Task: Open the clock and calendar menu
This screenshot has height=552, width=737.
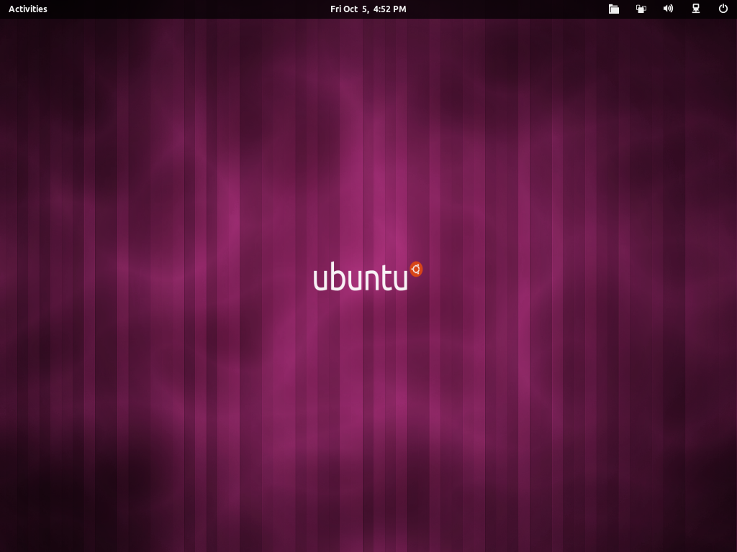Action: pyautogui.click(x=368, y=9)
